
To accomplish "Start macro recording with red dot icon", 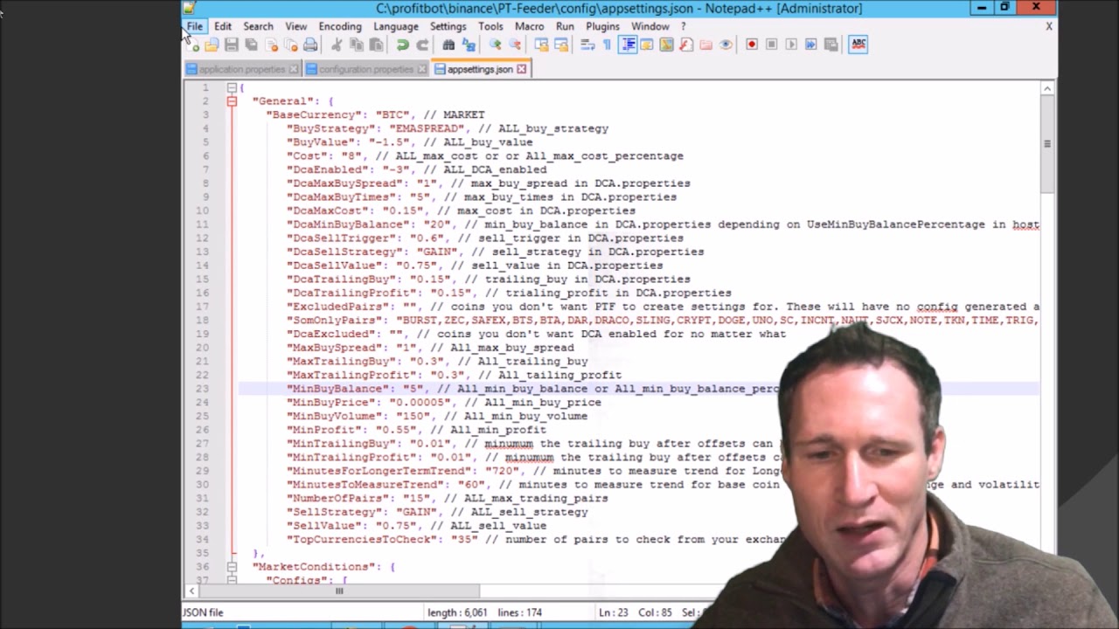I will point(752,45).
